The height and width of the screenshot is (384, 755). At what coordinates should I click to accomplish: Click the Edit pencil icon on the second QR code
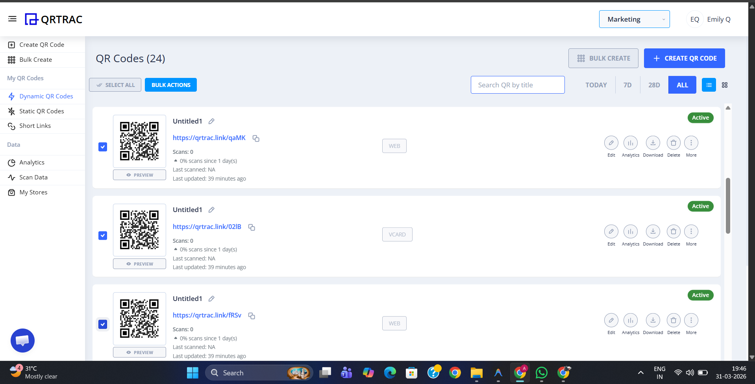coord(611,231)
